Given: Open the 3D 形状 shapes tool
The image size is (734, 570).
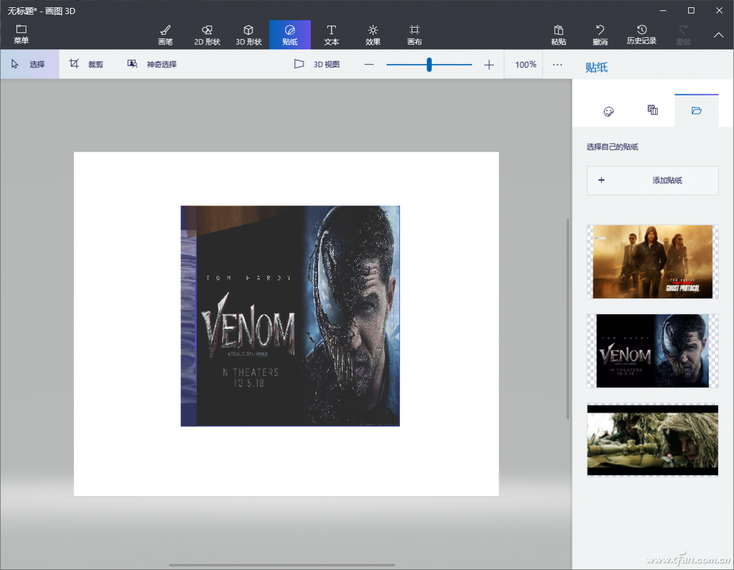Looking at the screenshot, I should point(248,35).
